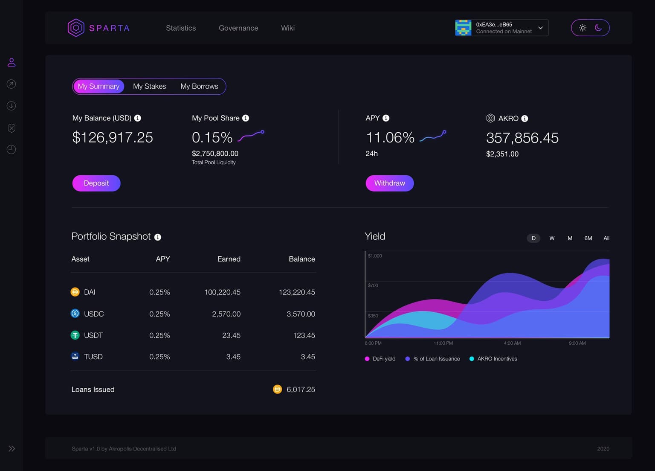Click the info icon beside AKRO

(525, 119)
